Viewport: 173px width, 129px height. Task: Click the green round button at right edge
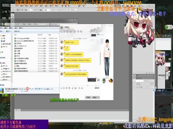tap(167, 27)
